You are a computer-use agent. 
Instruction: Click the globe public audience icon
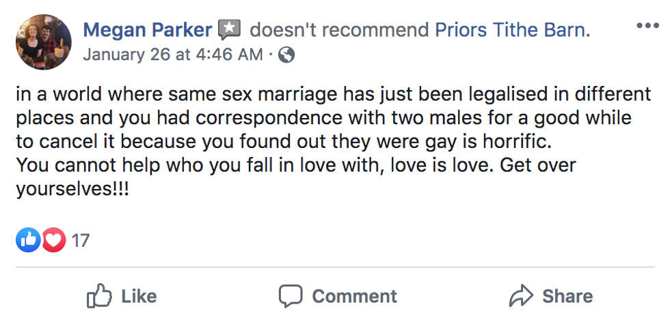pyautogui.click(x=286, y=55)
